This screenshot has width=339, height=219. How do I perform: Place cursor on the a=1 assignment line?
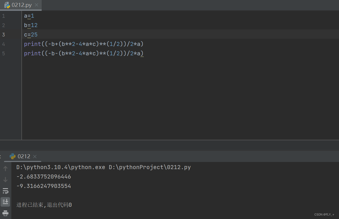[x=29, y=16]
